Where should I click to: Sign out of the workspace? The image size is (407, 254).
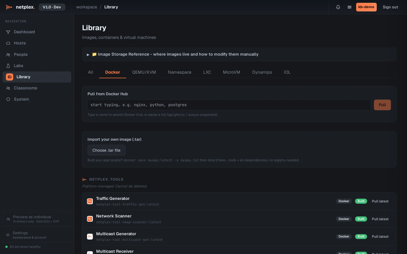pyautogui.click(x=390, y=7)
